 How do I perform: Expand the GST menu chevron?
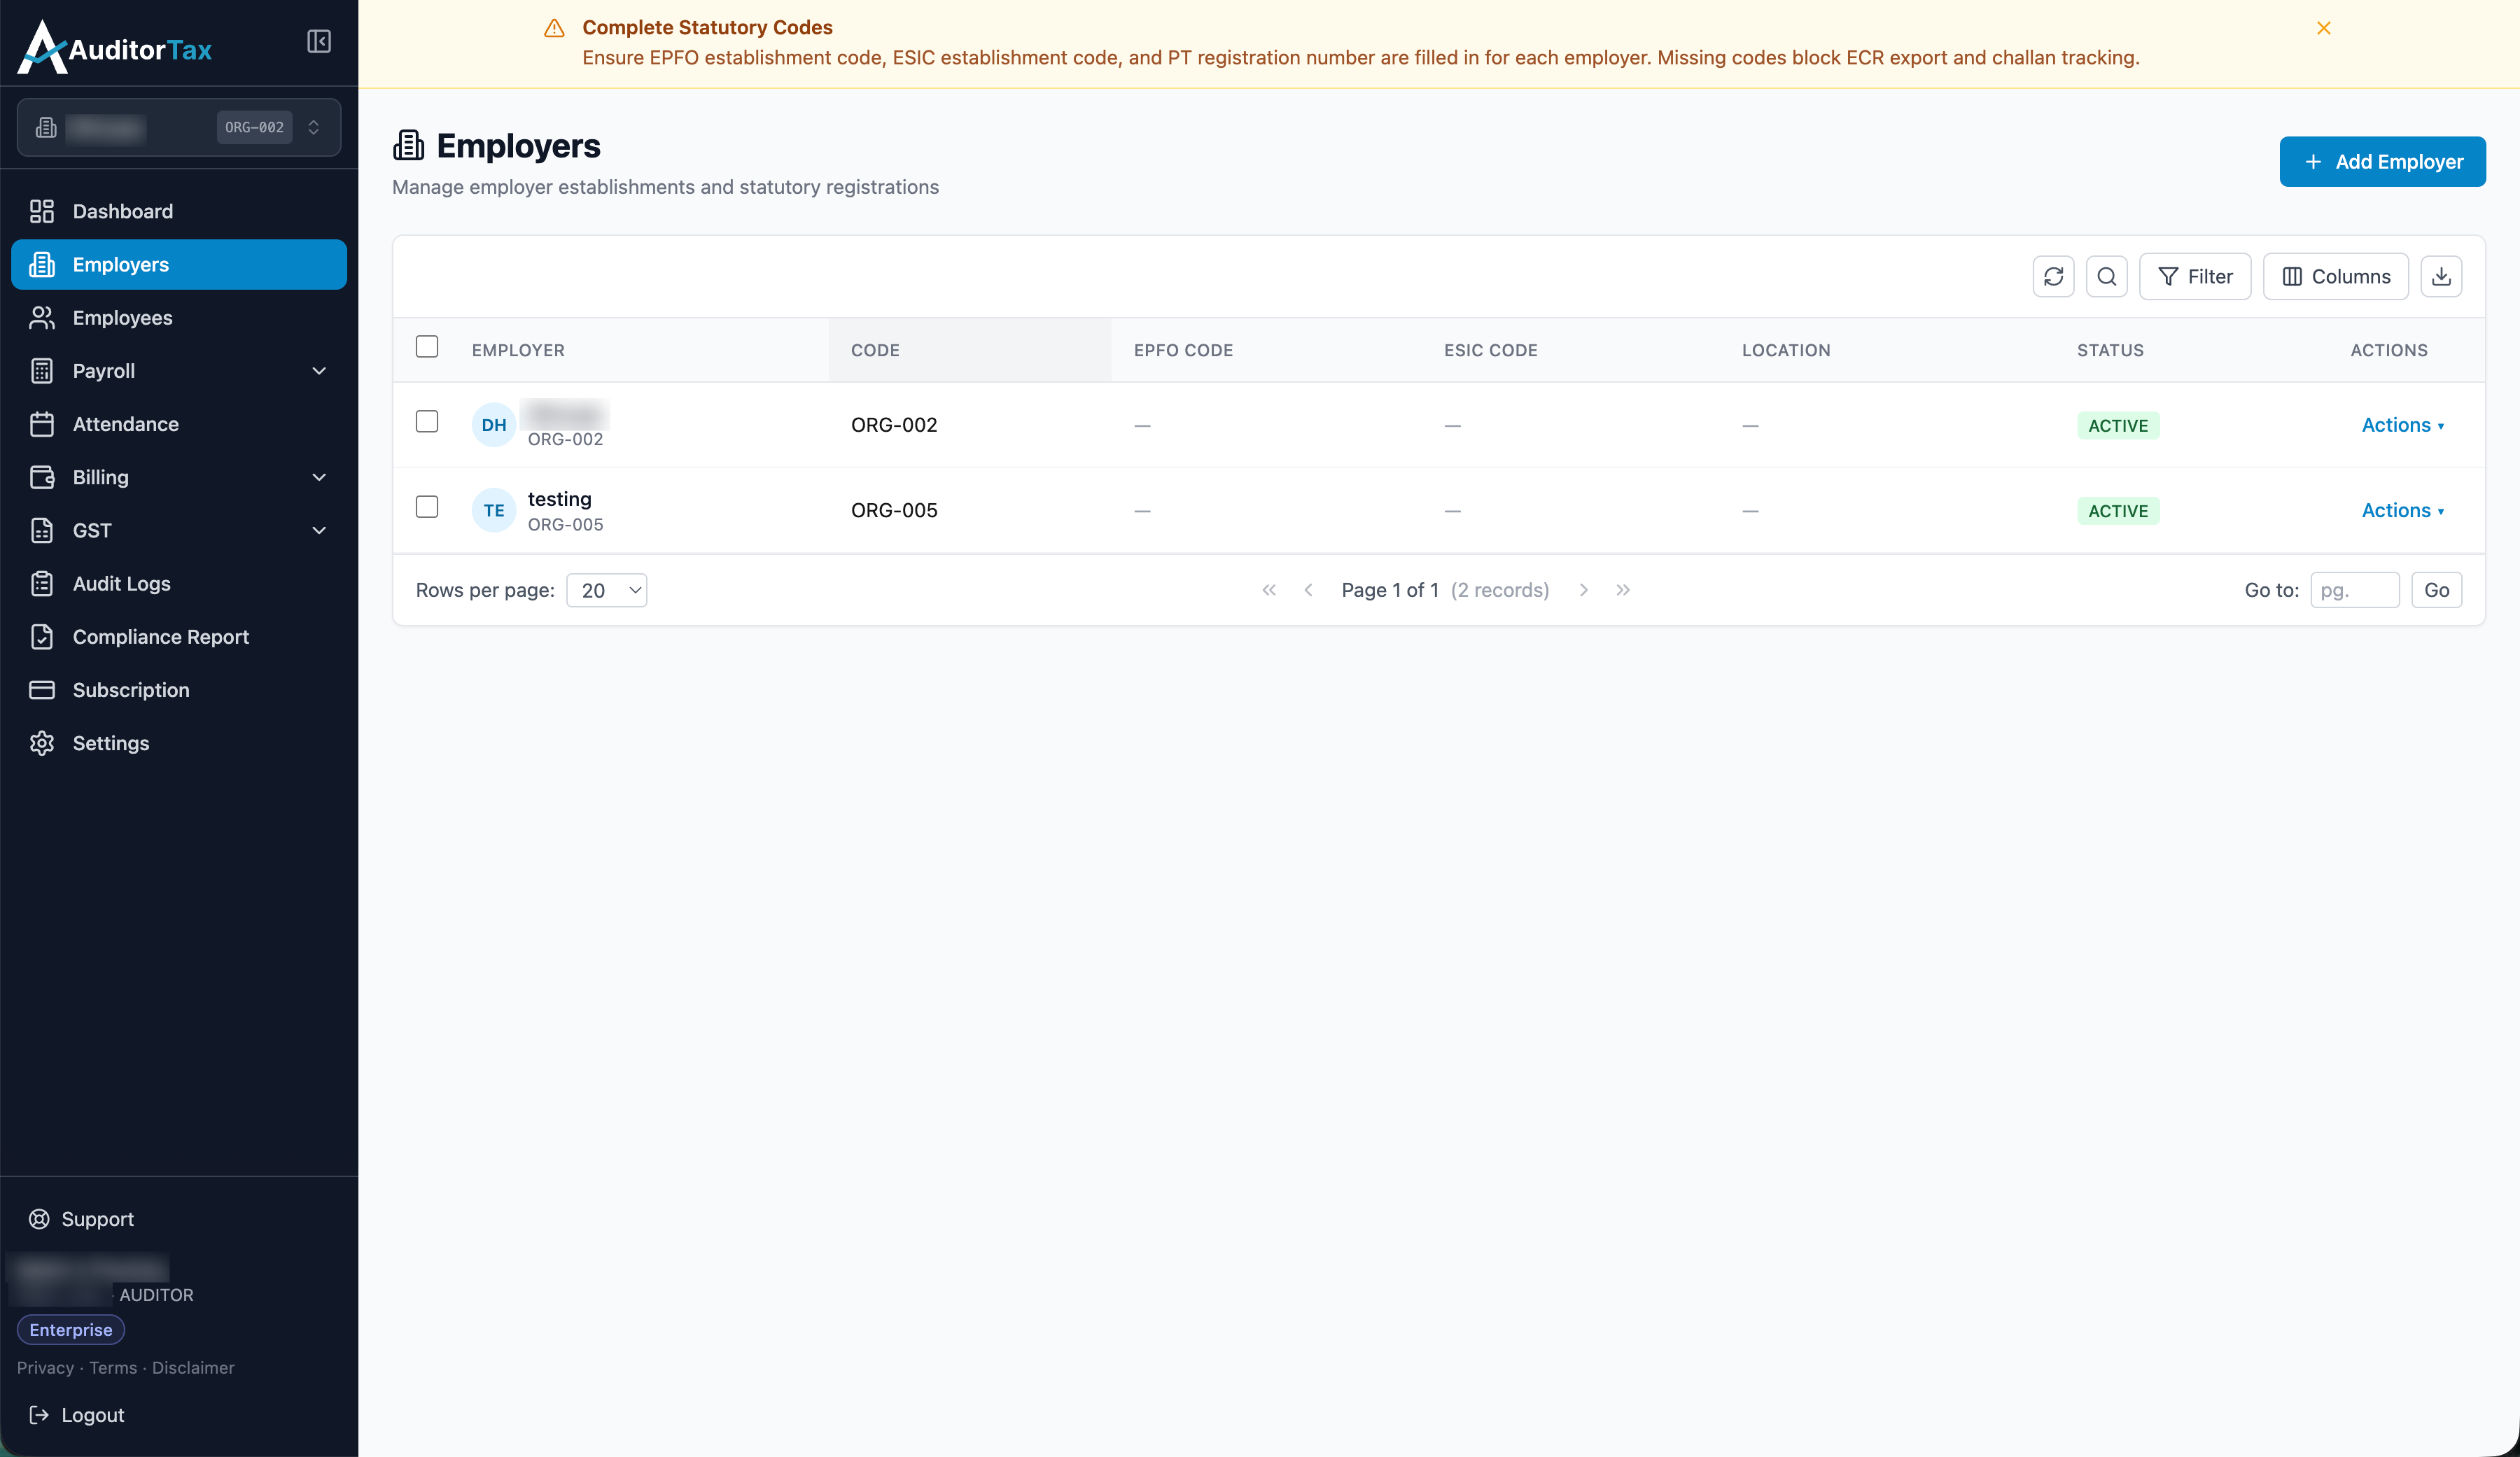pyautogui.click(x=319, y=530)
